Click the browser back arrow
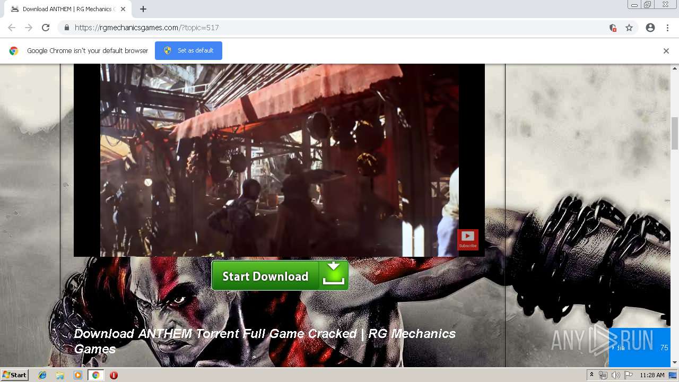The height and width of the screenshot is (382, 679). (12, 28)
